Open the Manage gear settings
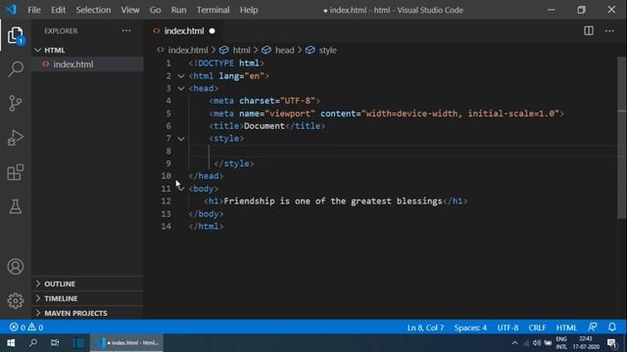 [x=16, y=300]
